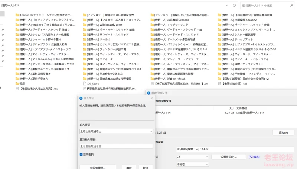Screen dimensions: 297x169
Task: Click the app icon in 输入密码 title bar
Action: [81, 98]
